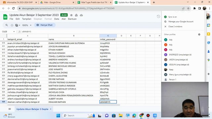Open the Bantuan menu
The height and width of the screenshot is (119, 212).
72,19
